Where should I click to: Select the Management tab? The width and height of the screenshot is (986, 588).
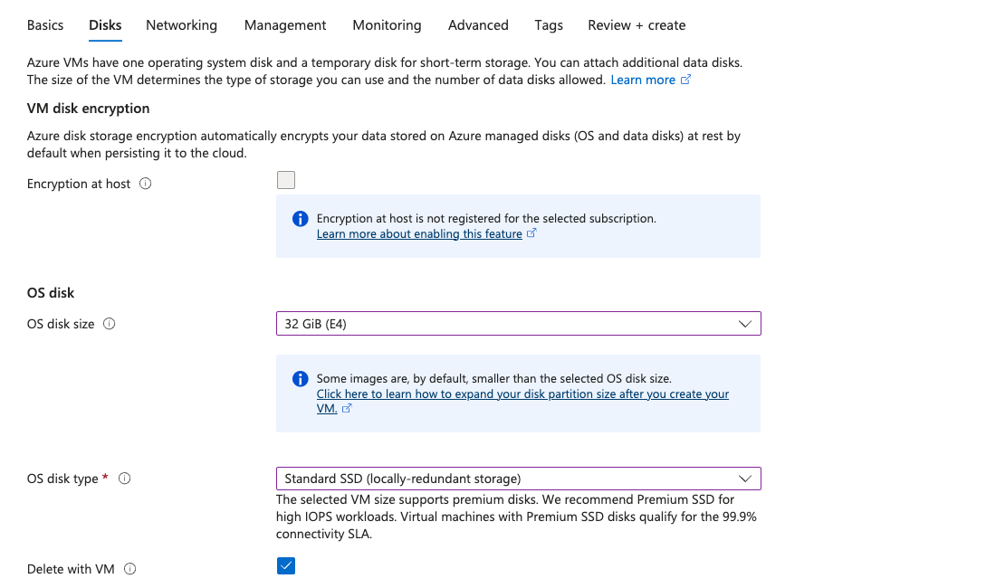(x=285, y=25)
